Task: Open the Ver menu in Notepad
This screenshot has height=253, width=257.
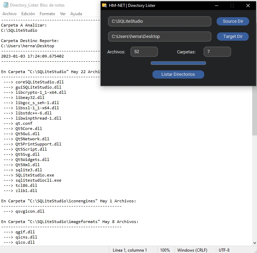Action: (x=63, y=14)
